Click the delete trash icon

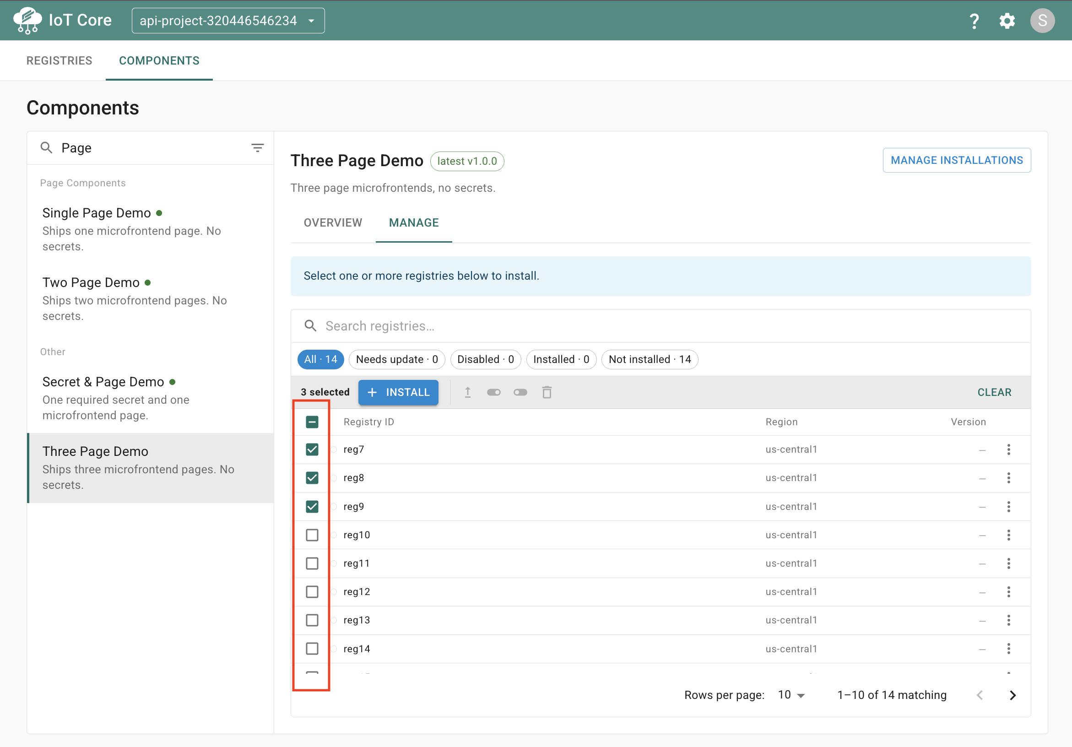pos(547,392)
